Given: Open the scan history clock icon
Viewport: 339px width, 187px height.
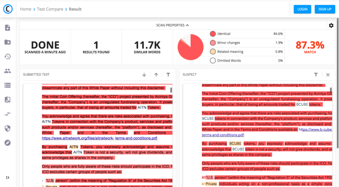Looking at the screenshot, I should 8,56.
